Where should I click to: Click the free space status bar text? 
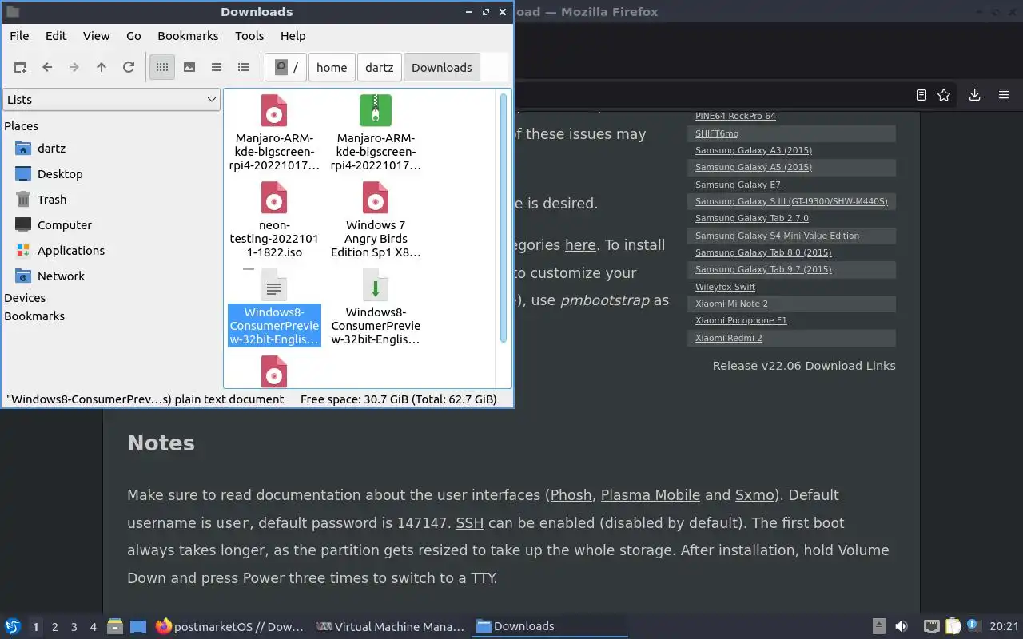pos(398,399)
